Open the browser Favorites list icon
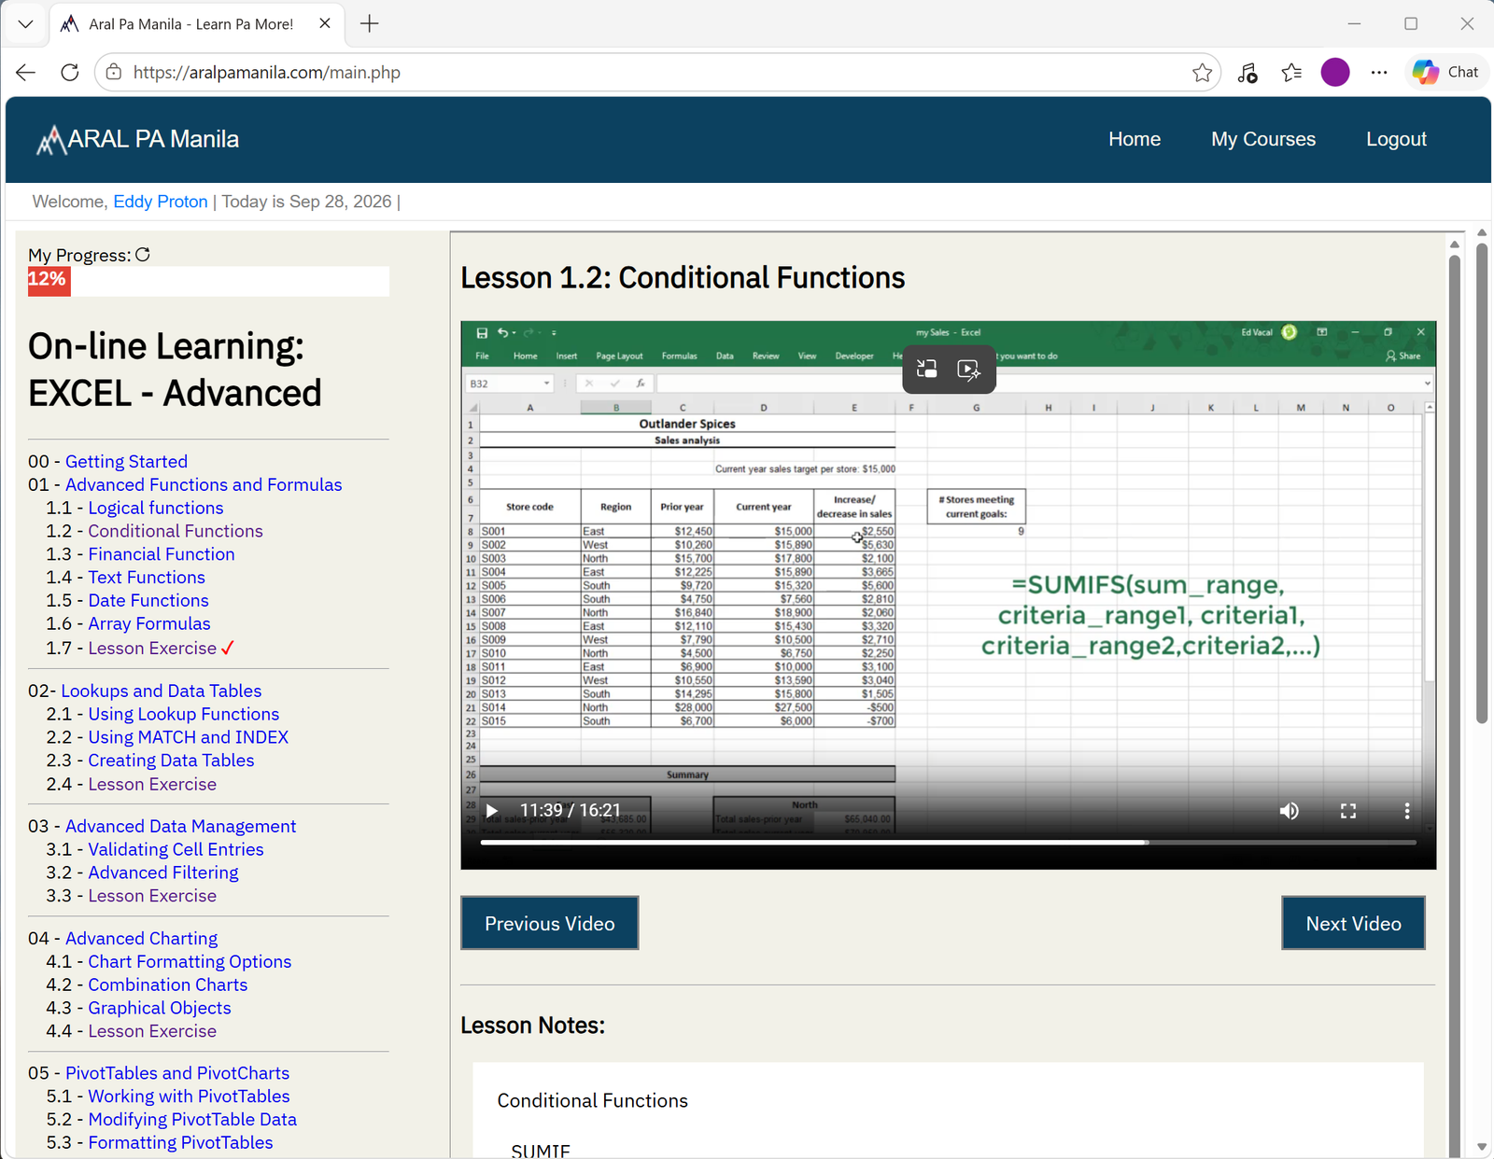This screenshot has height=1159, width=1494. 1291,73
